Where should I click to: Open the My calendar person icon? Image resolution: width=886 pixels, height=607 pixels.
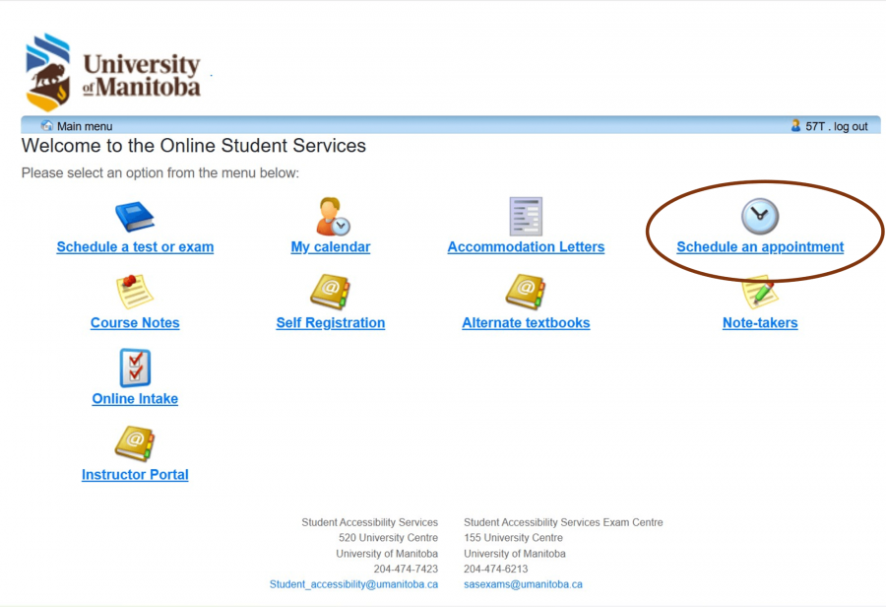click(x=333, y=217)
